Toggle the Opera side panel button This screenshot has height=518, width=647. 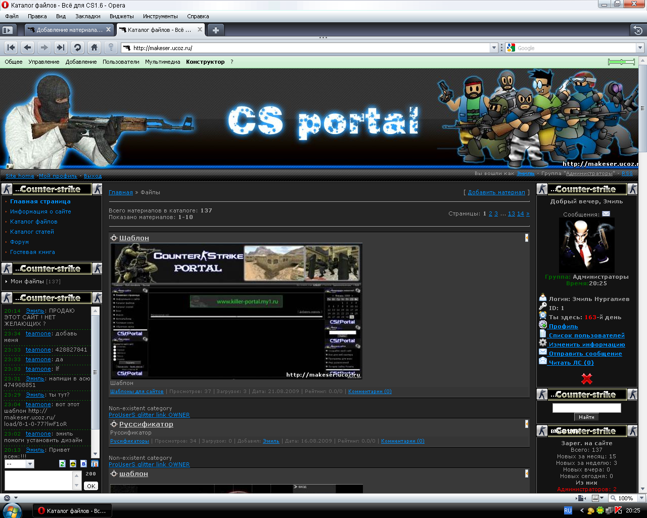coord(7,30)
